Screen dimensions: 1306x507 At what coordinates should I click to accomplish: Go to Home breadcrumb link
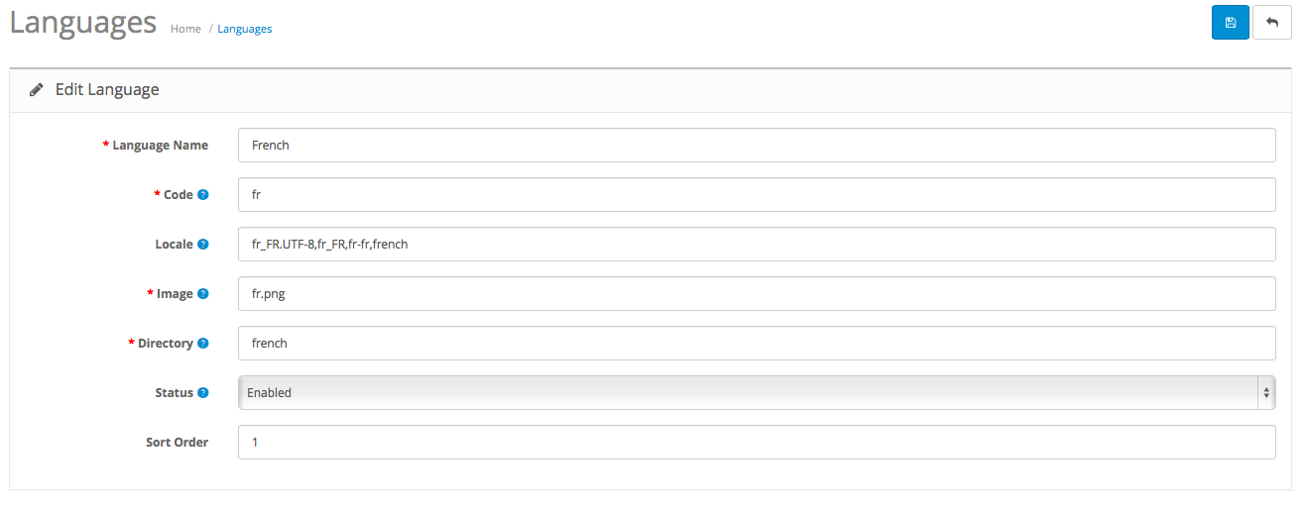pyautogui.click(x=185, y=29)
